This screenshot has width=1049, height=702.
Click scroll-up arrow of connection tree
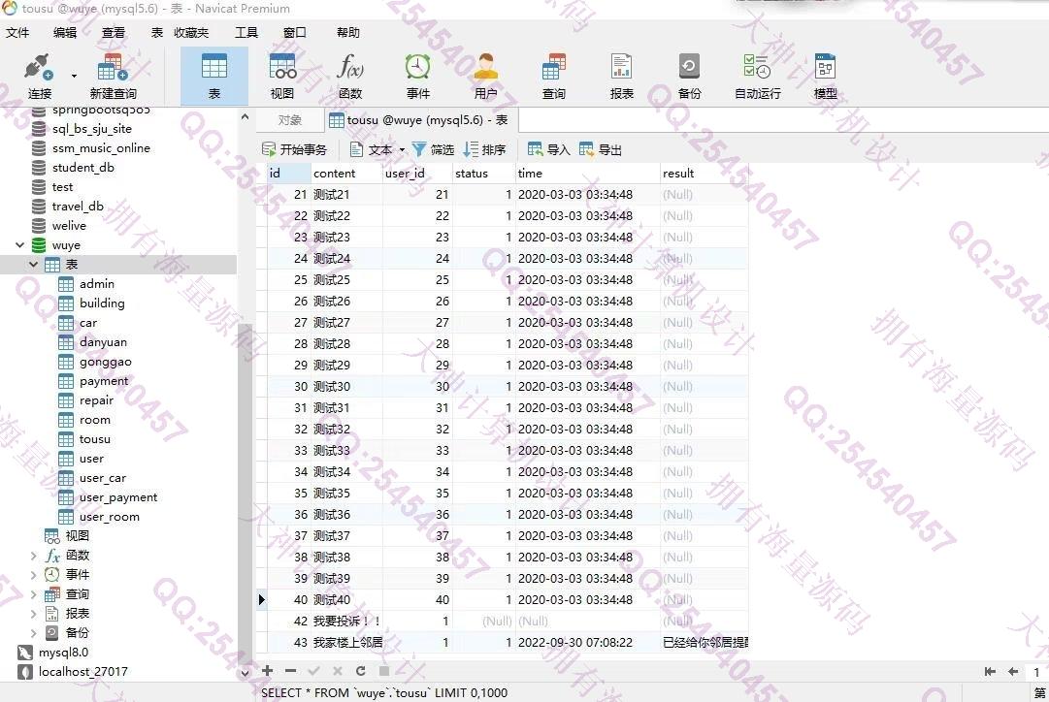point(245,117)
